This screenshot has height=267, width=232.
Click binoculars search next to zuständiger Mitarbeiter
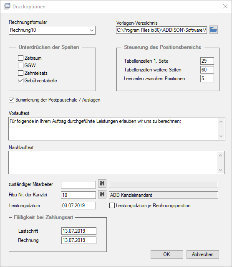[102, 183]
